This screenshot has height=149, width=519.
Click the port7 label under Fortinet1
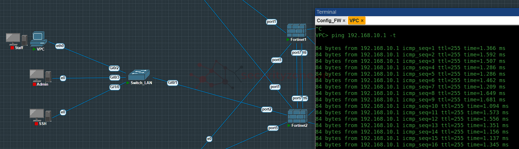pyautogui.click(x=296, y=53)
